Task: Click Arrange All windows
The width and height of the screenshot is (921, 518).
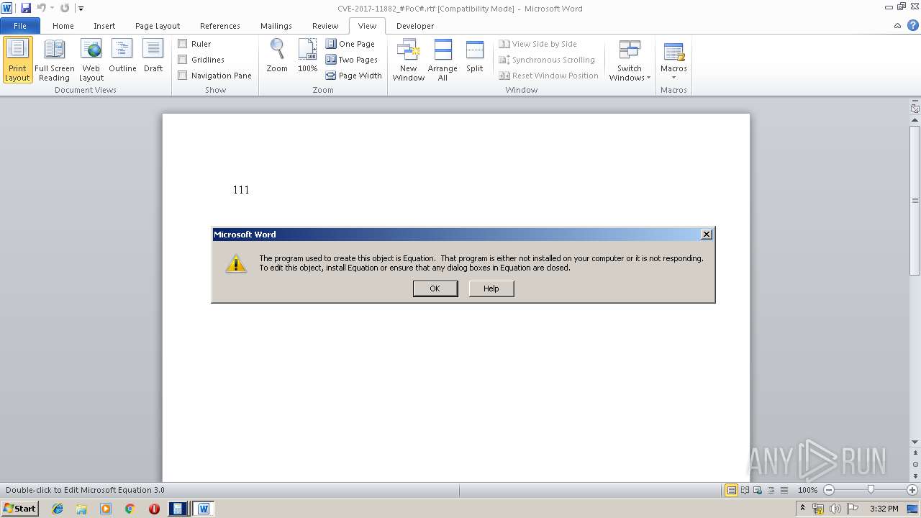Action: pos(443,60)
